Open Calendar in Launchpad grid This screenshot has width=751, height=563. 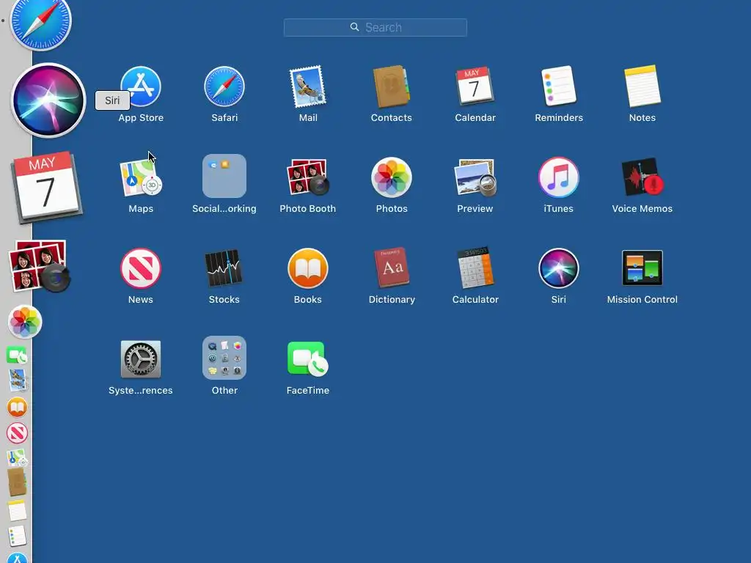475,87
